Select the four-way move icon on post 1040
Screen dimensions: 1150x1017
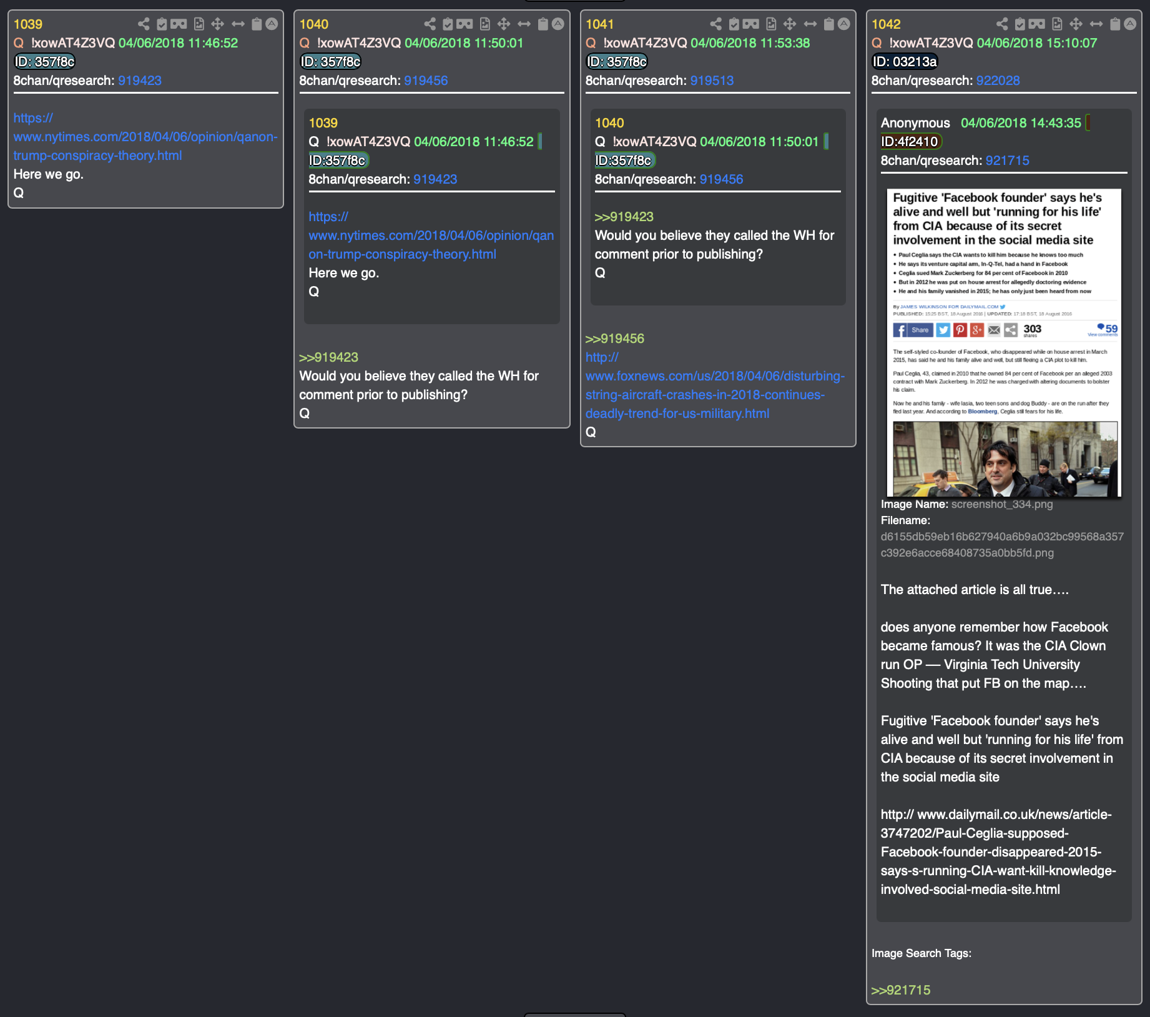point(504,24)
